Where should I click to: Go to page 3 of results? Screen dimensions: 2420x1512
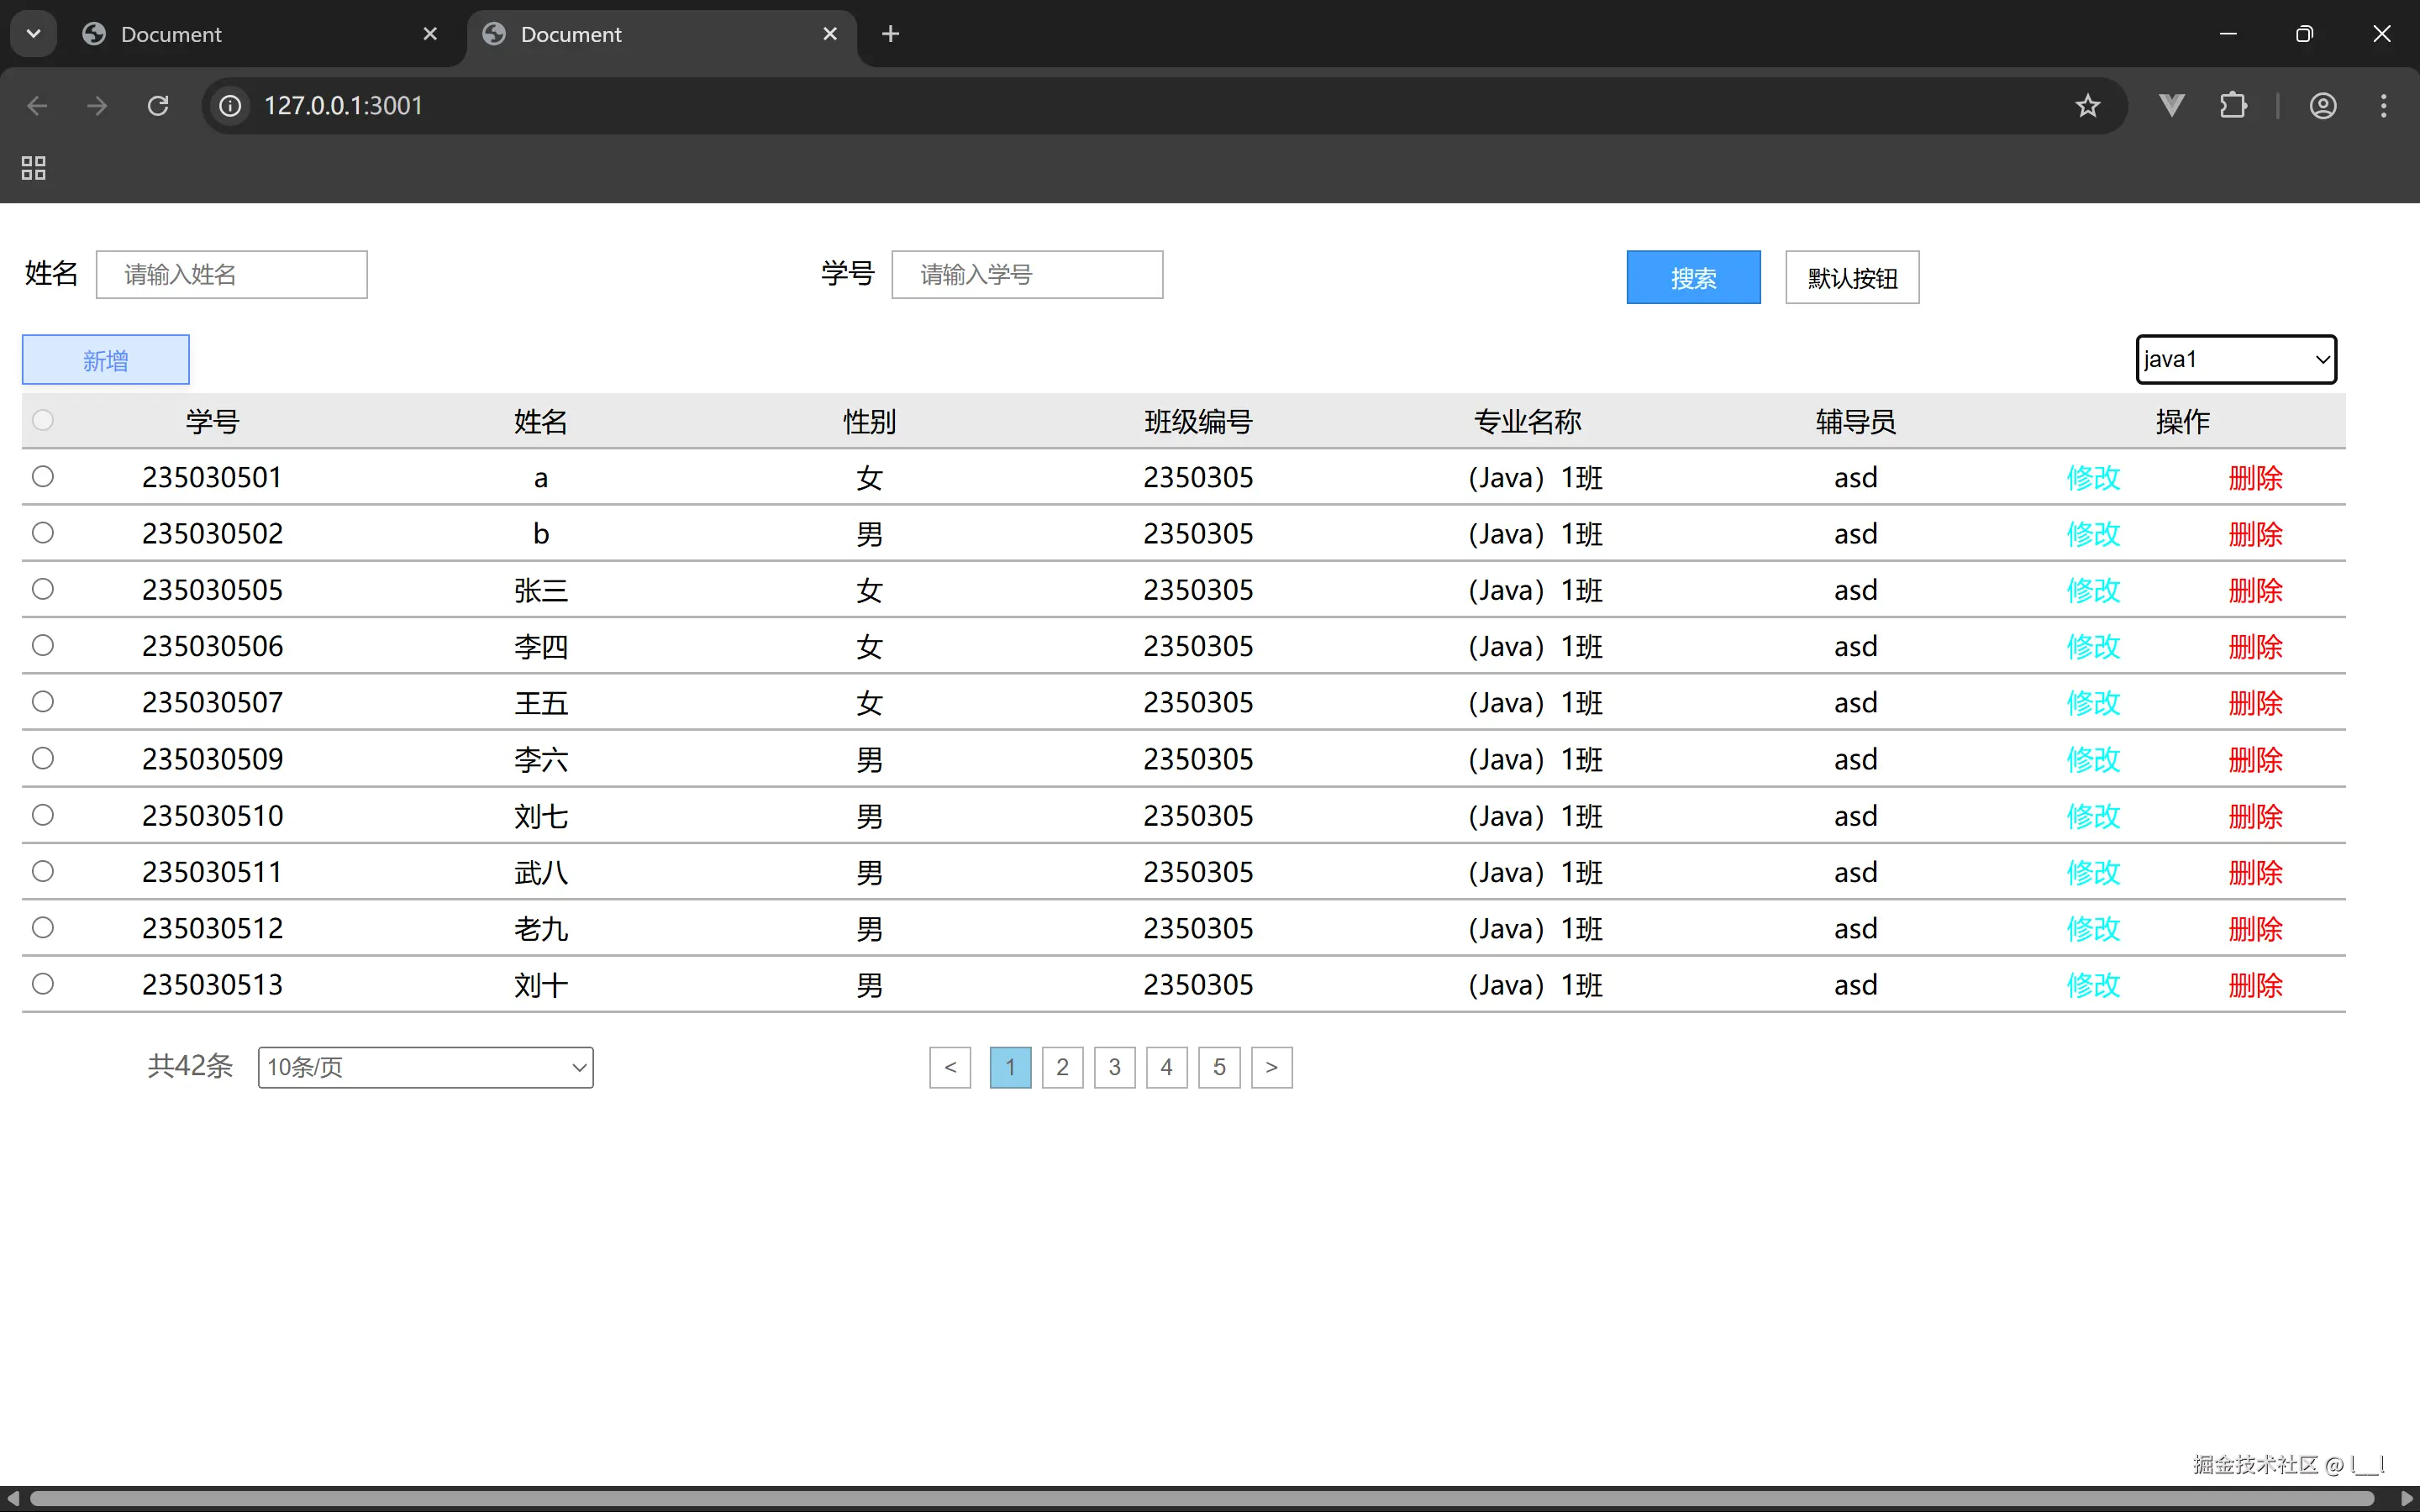point(1114,1067)
